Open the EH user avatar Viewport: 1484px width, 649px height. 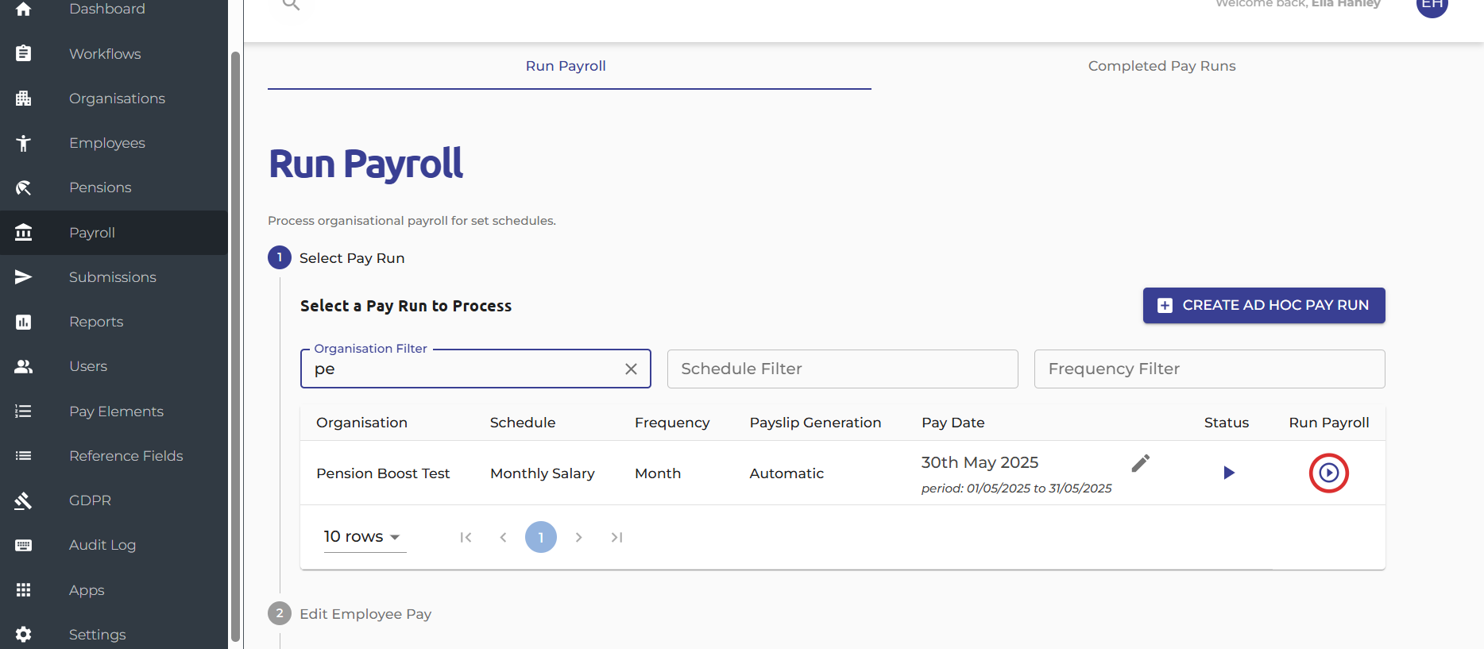coord(1432,5)
